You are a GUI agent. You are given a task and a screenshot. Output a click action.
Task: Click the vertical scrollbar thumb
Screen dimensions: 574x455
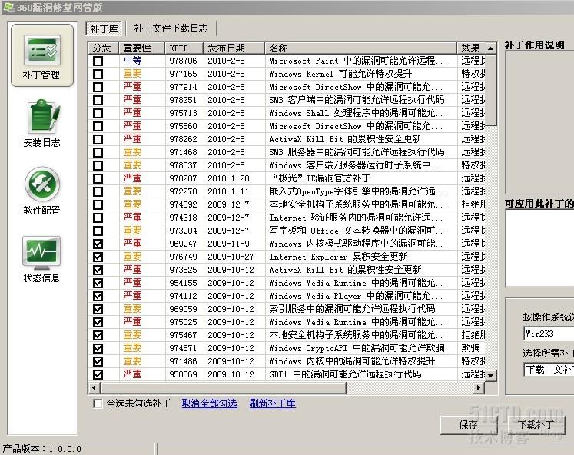(490, 90)
